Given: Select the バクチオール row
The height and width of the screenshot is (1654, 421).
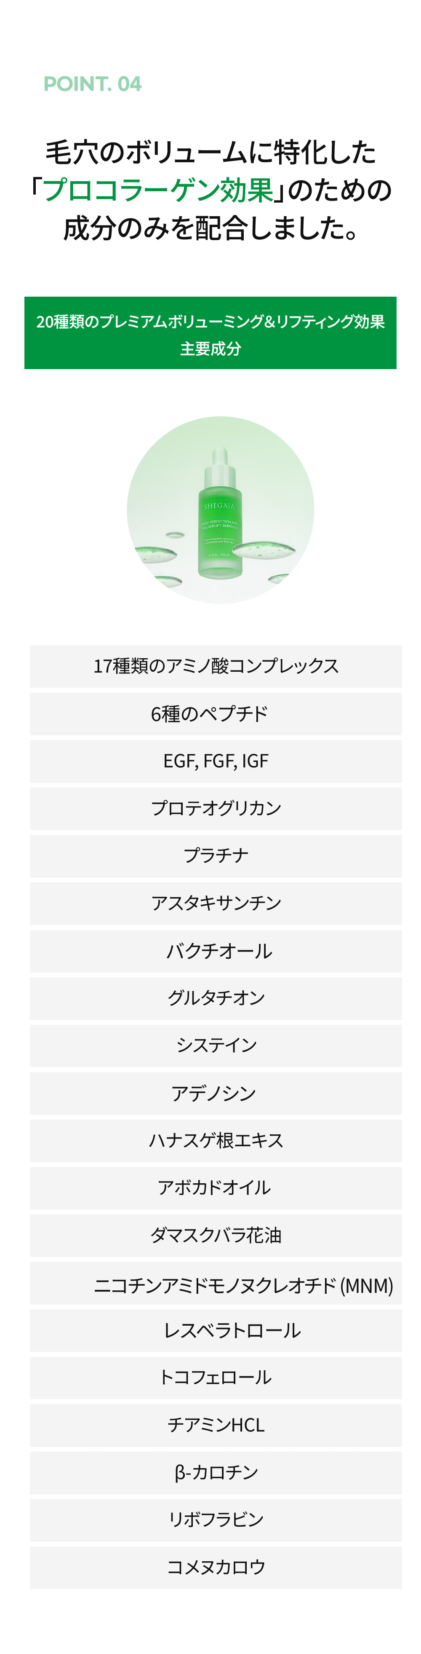Looking at the screenshot, I should (216, 951).
